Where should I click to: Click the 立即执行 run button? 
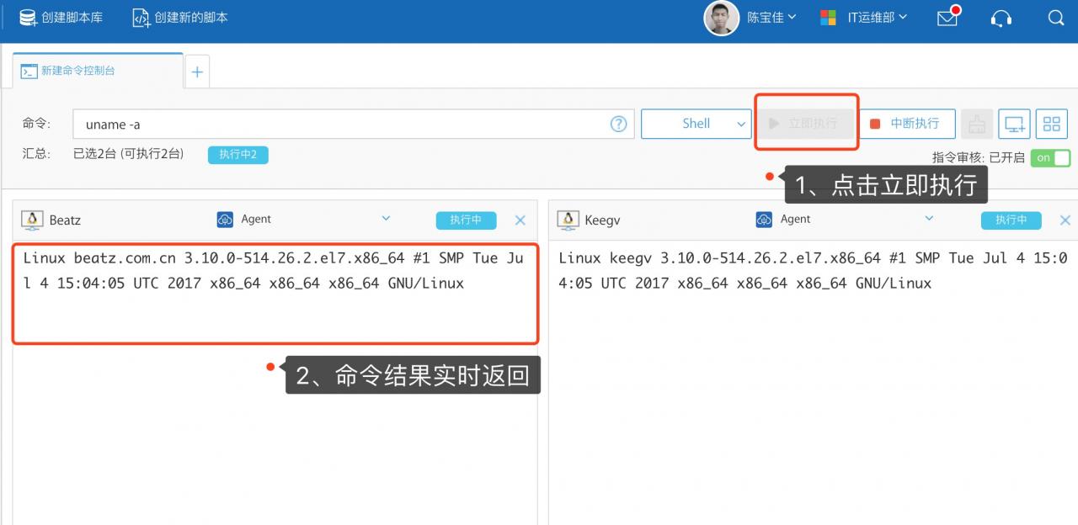(805, 124)
